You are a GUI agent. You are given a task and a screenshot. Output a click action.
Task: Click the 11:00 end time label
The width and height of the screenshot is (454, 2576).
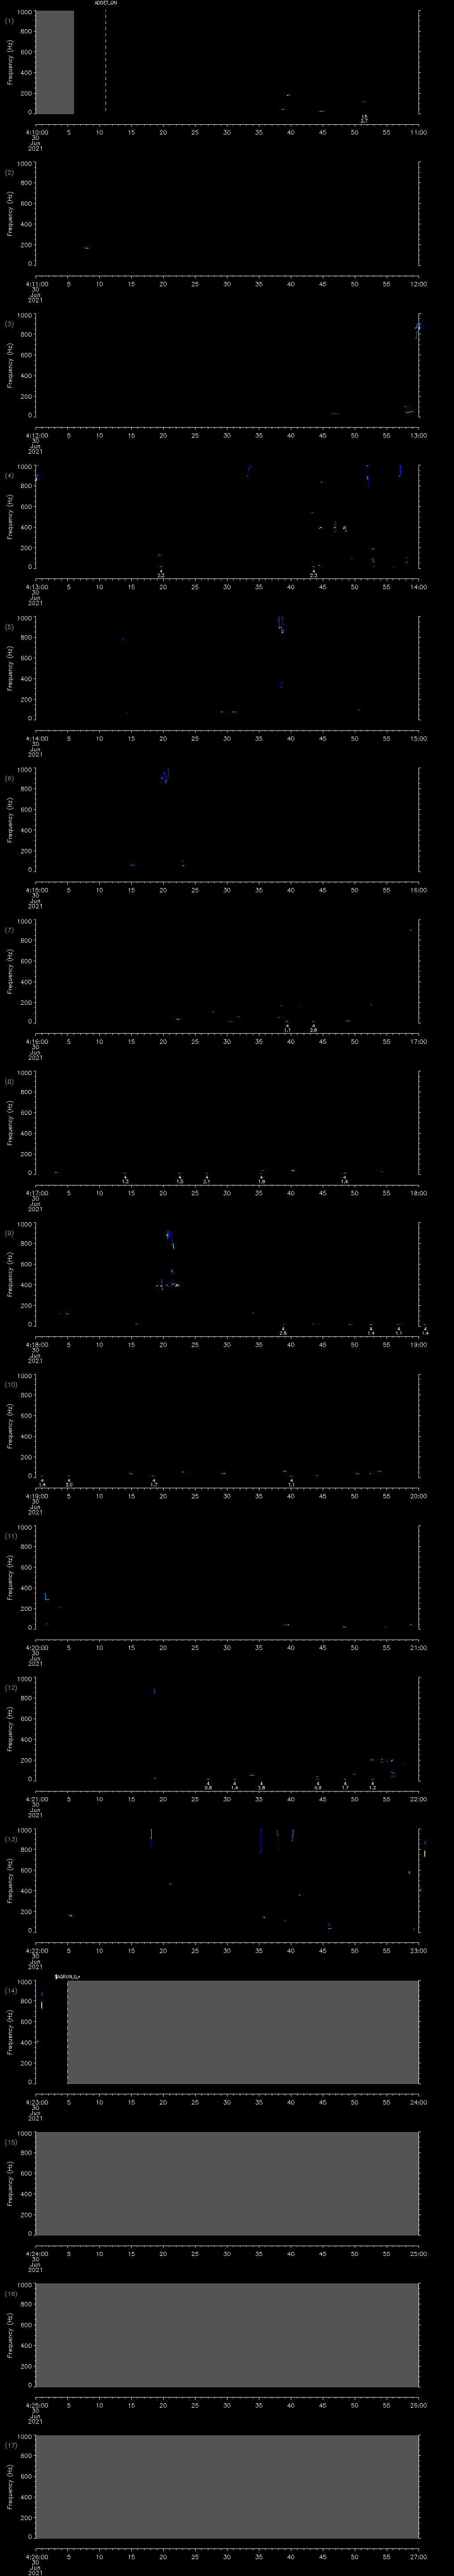tap(418, 132)
